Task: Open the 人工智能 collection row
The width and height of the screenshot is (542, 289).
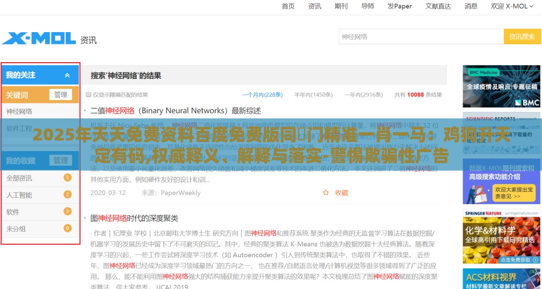Action: 40,195
